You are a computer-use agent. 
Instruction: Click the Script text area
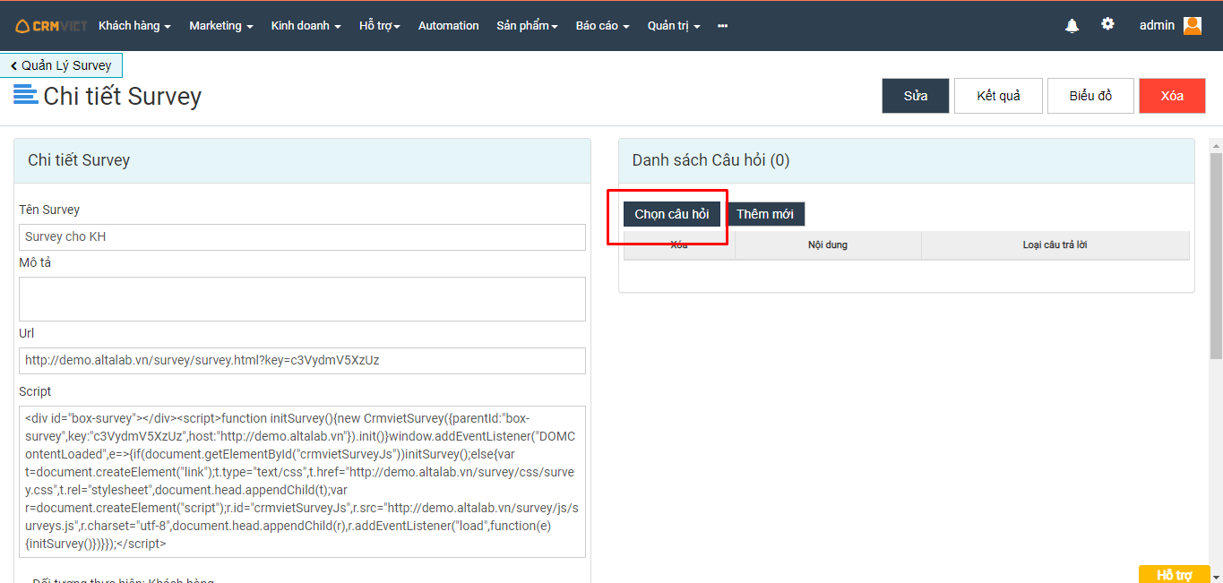302,482
